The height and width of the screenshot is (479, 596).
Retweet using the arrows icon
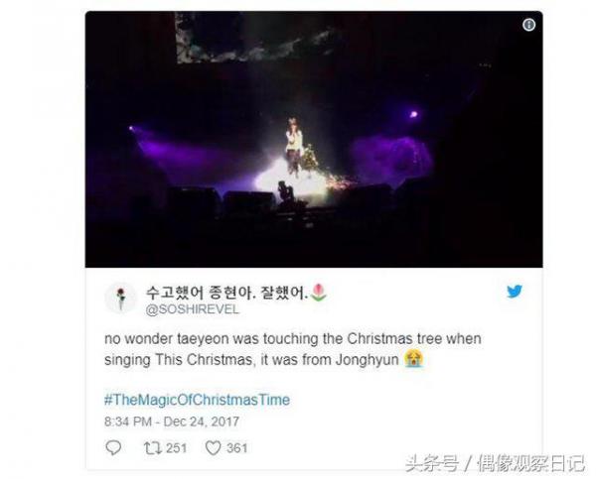coord(152,448)
